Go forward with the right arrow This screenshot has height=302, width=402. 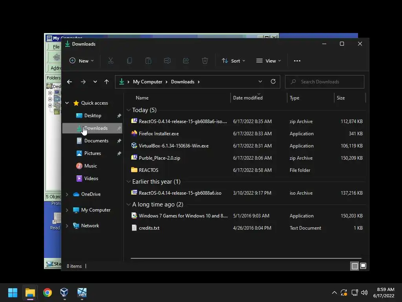83,82
